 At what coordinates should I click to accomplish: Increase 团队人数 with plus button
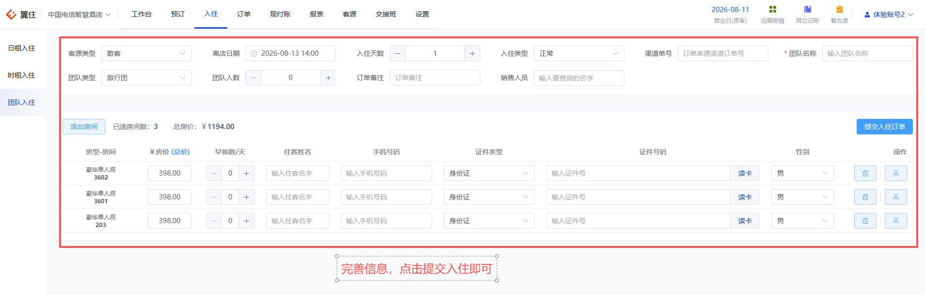328,78
